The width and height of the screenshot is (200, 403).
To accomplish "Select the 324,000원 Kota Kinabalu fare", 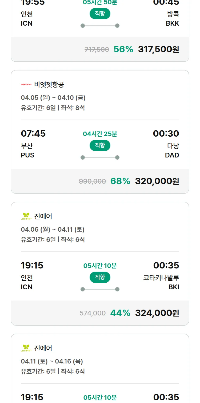I will click(157, 313).
